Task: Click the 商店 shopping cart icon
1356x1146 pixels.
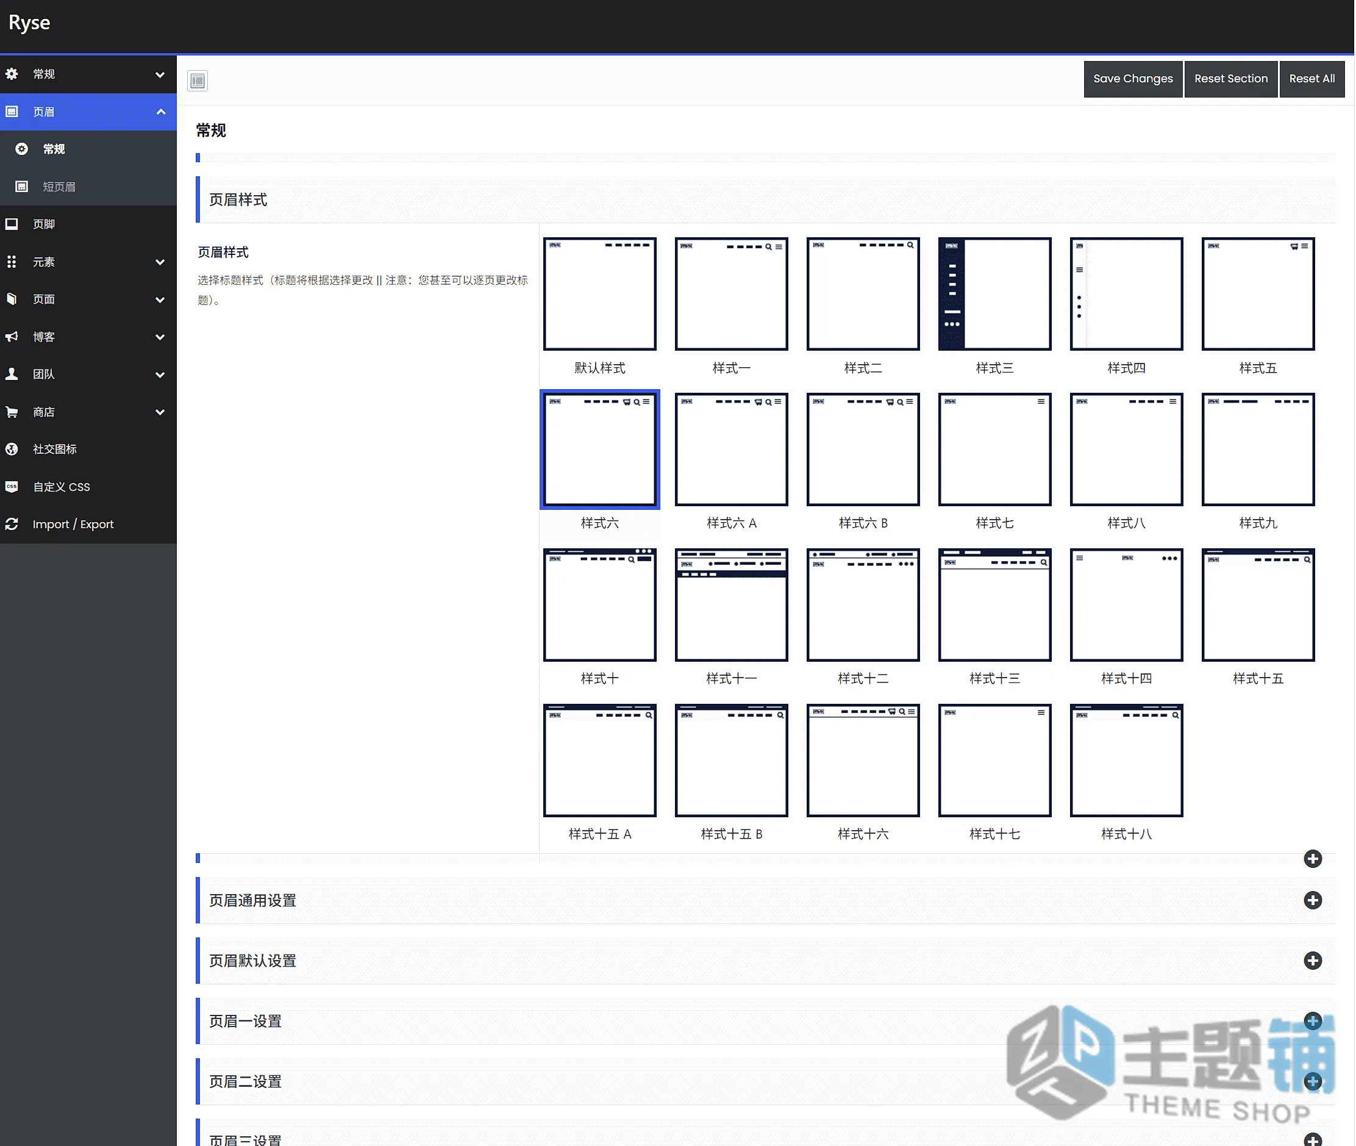Action: tap(12, 412)
